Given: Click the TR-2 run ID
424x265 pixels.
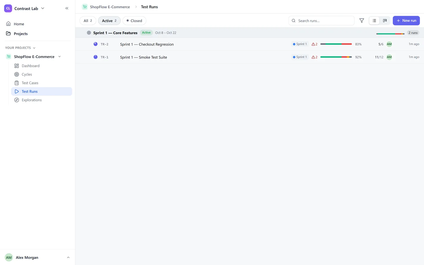Looking at the screenshot, I should [x=105, y=44].
